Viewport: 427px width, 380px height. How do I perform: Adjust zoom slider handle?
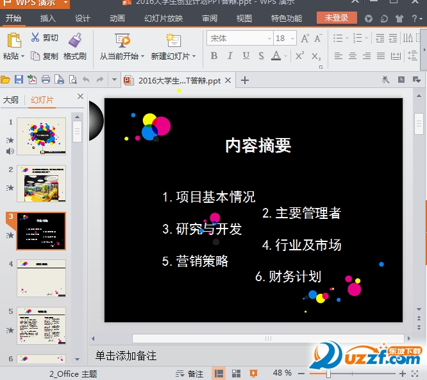click(x=328, y=374)
